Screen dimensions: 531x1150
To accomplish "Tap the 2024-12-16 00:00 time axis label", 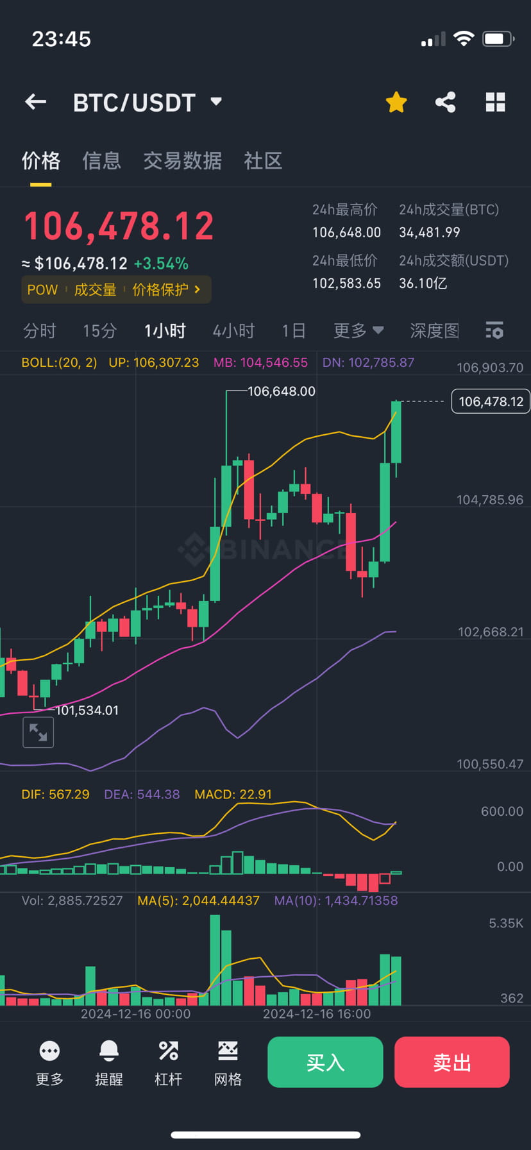I will tap(135, 1013).
